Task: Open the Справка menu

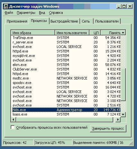Action: (56, 13)
